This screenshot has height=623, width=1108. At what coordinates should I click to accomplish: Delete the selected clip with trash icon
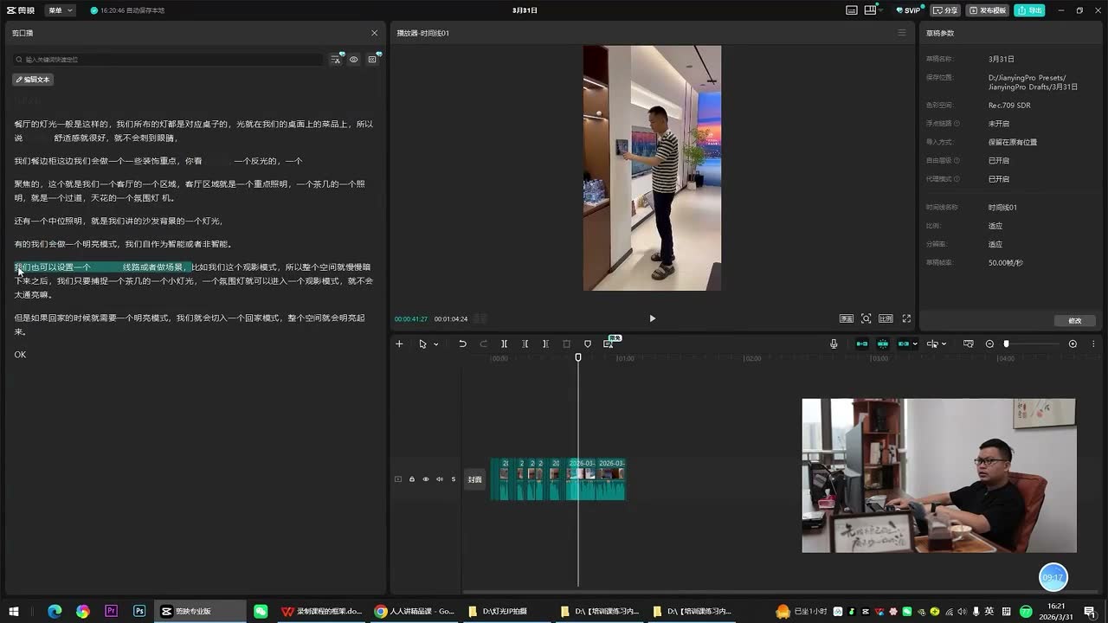[x=567, y=344]
